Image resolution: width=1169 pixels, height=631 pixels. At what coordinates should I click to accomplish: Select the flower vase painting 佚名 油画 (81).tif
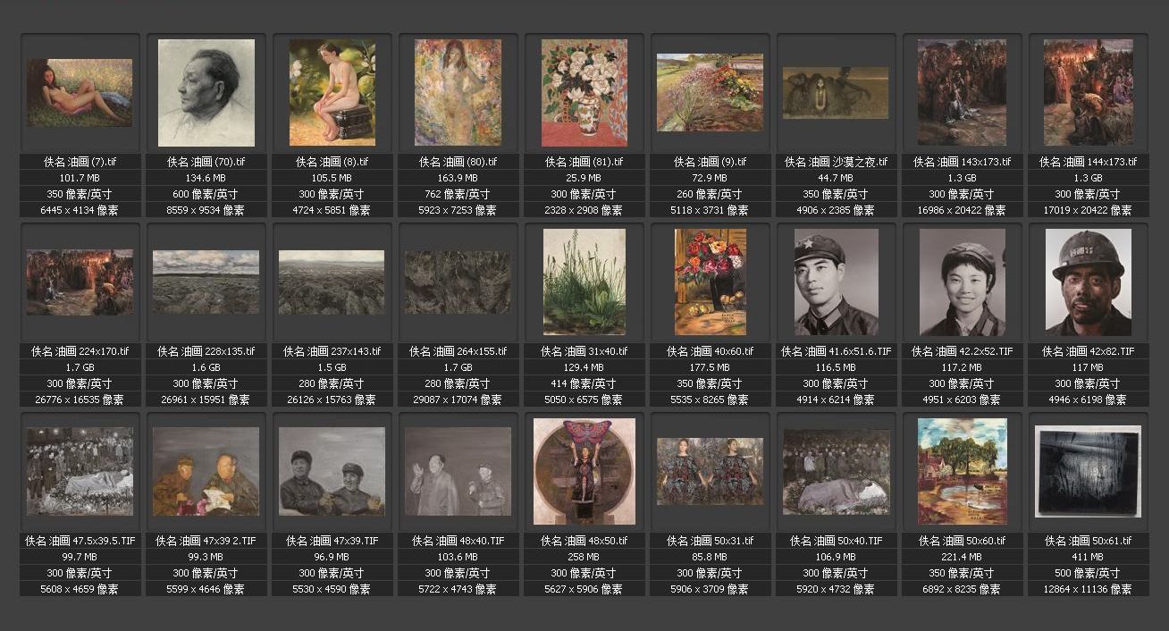pyautogui.click(x=584, y=93)
